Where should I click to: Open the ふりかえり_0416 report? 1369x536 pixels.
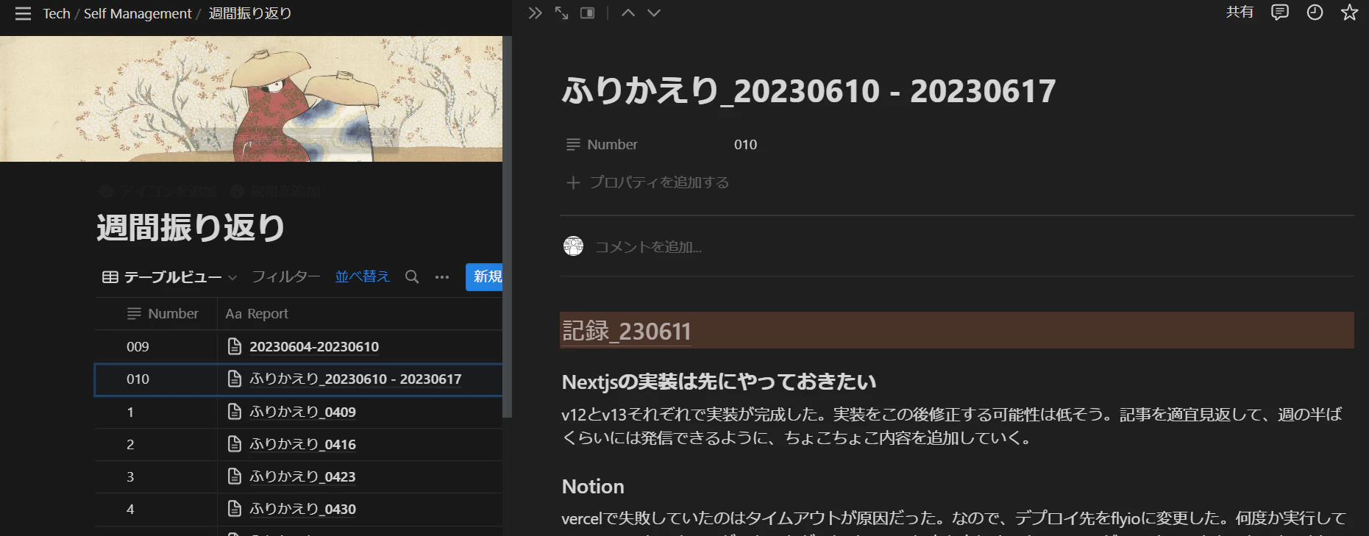[302, 444]
